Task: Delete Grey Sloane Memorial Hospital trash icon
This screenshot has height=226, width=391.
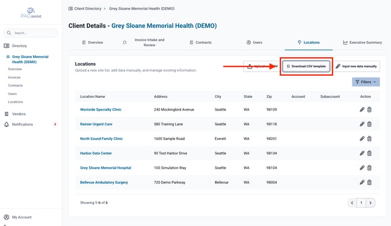Action: click(x=369, y=168)
